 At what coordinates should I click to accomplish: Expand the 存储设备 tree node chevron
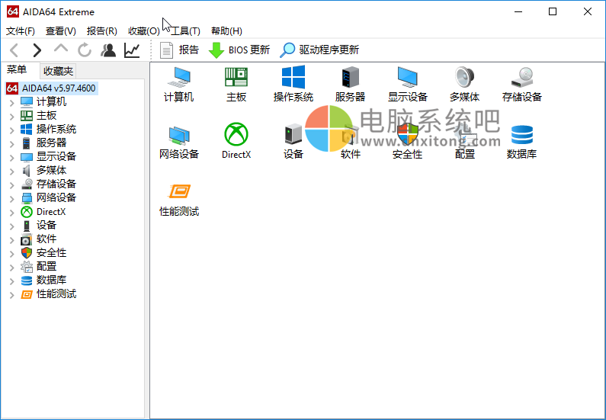click(x=12, y=184)
